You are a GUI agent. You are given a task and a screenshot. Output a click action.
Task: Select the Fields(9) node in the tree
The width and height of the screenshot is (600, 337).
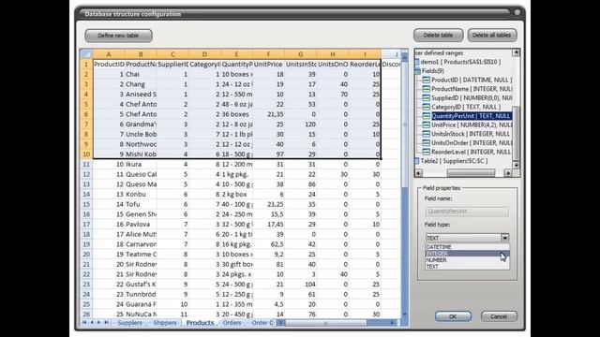pos(432,71)
